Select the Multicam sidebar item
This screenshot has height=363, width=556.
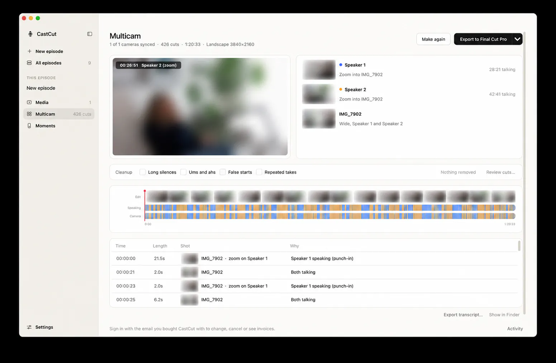pos(59,114)
